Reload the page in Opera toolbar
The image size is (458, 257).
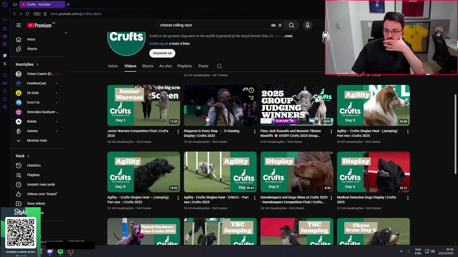(x=27, y=14)
